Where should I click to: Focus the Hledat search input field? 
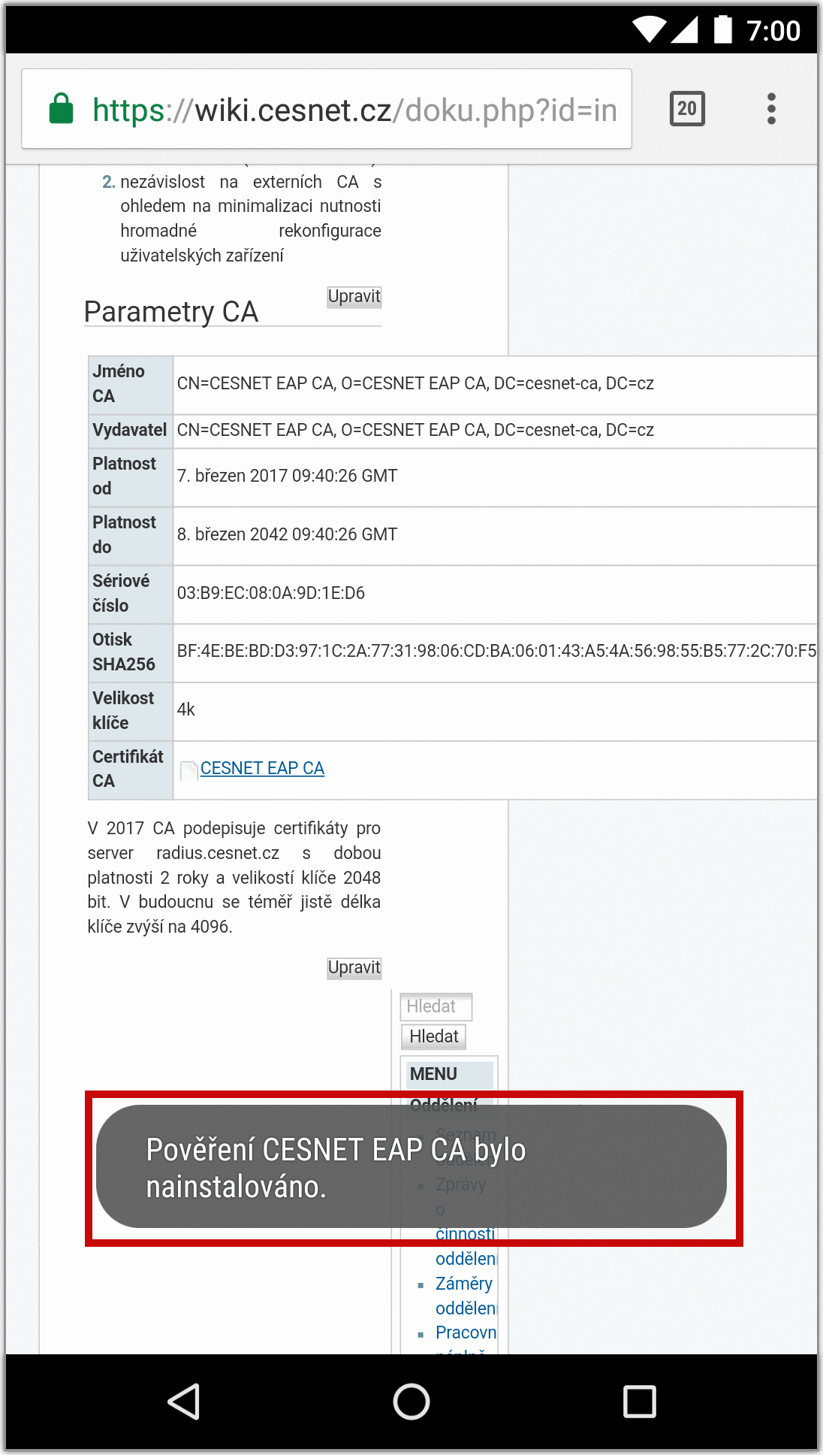click(436, 1006)
